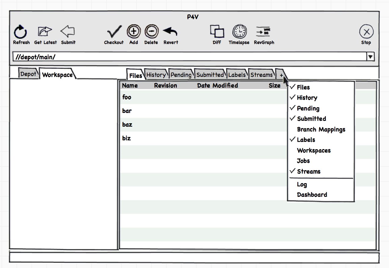Select Dashboard from the popup menu
The height and width of the screenshot is (268, 389).
click(x=312, y=195)
